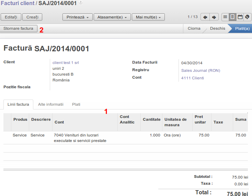Select the Linii factura tab
Screen dimensions: 252x196
[x=18, y=104]
